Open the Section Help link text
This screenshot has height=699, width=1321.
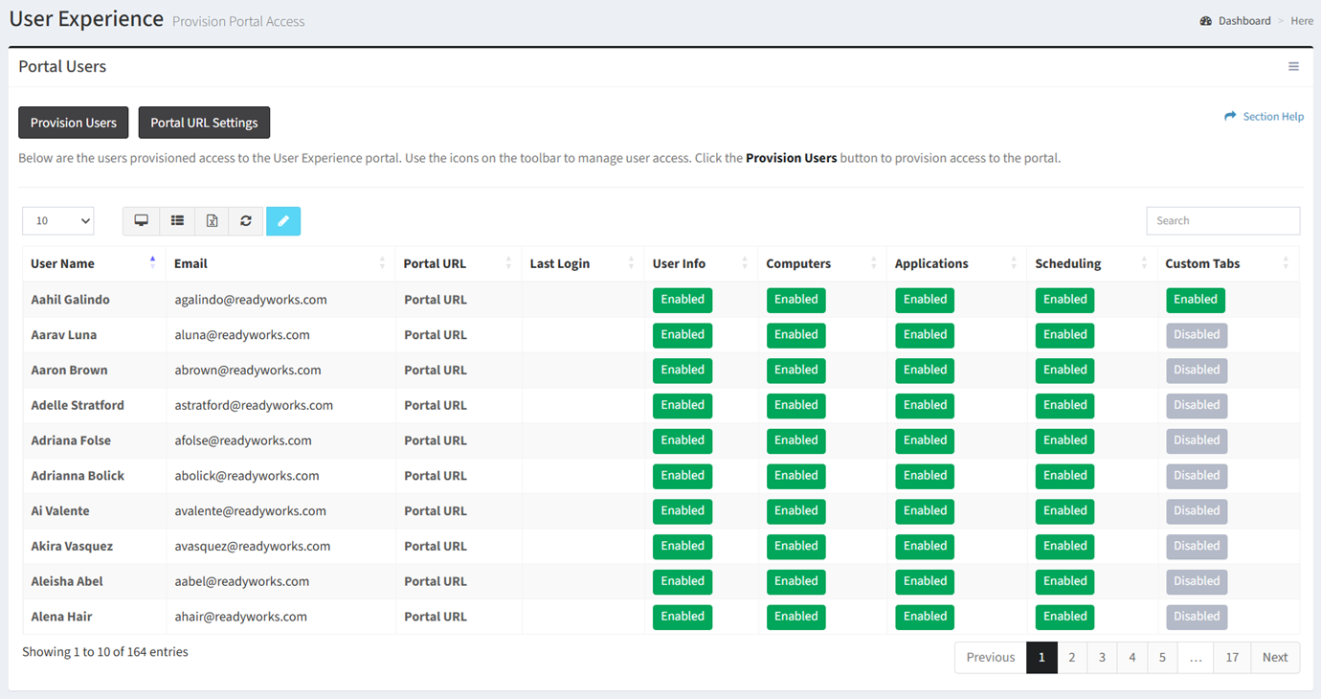pos(1273,117)
